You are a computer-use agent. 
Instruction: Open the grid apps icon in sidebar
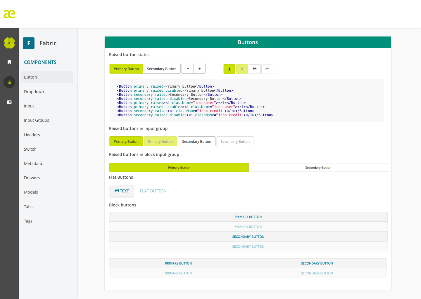pos(9,82)
